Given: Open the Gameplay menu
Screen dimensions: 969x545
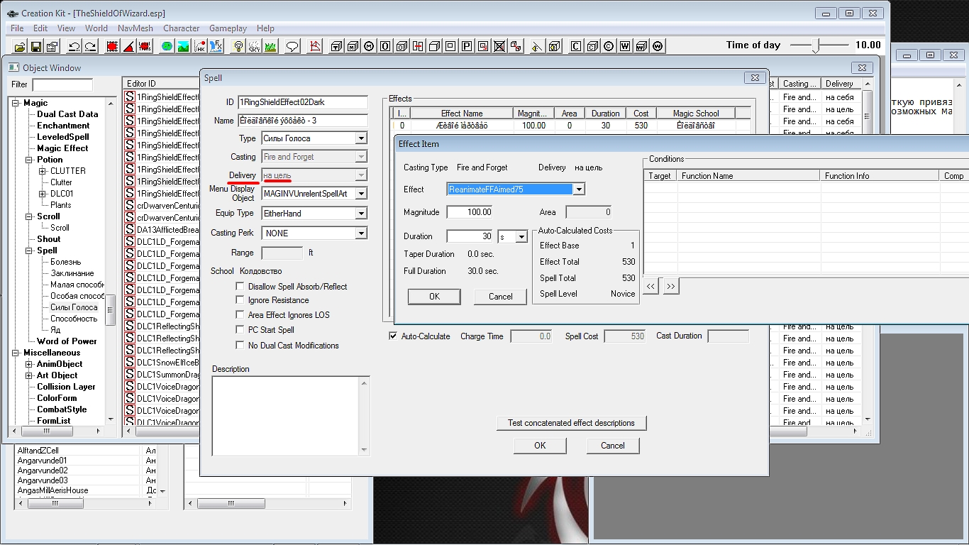Looking at the screenshot, I should click(228, 28).
